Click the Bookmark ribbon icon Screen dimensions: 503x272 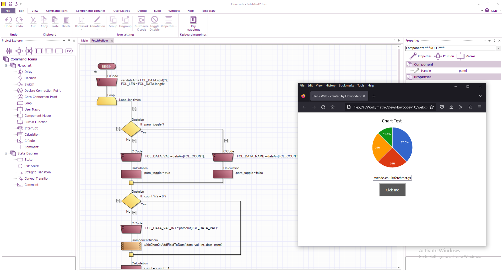[x=82, y=20]
